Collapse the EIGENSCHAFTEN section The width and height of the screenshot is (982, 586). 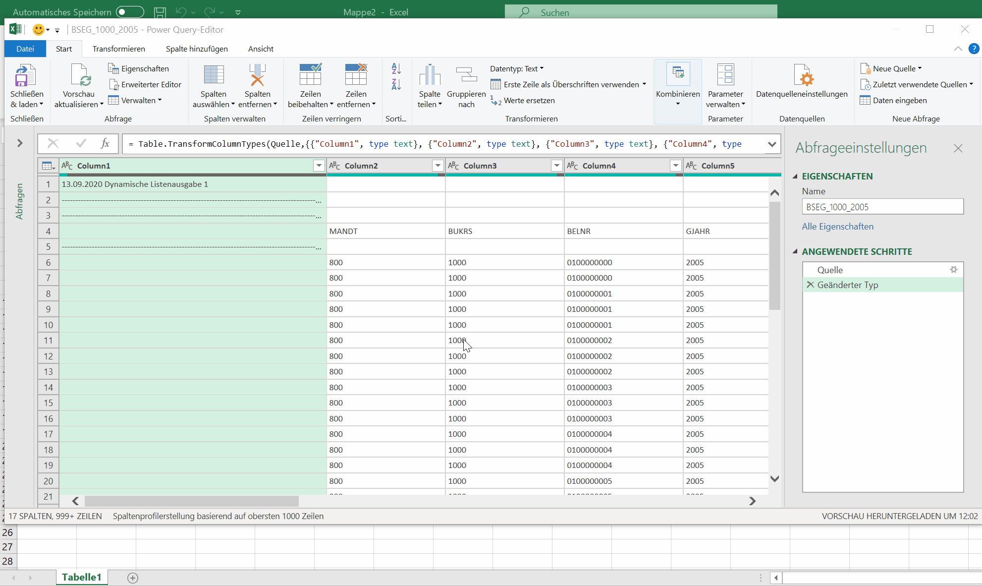click(796, 176)
